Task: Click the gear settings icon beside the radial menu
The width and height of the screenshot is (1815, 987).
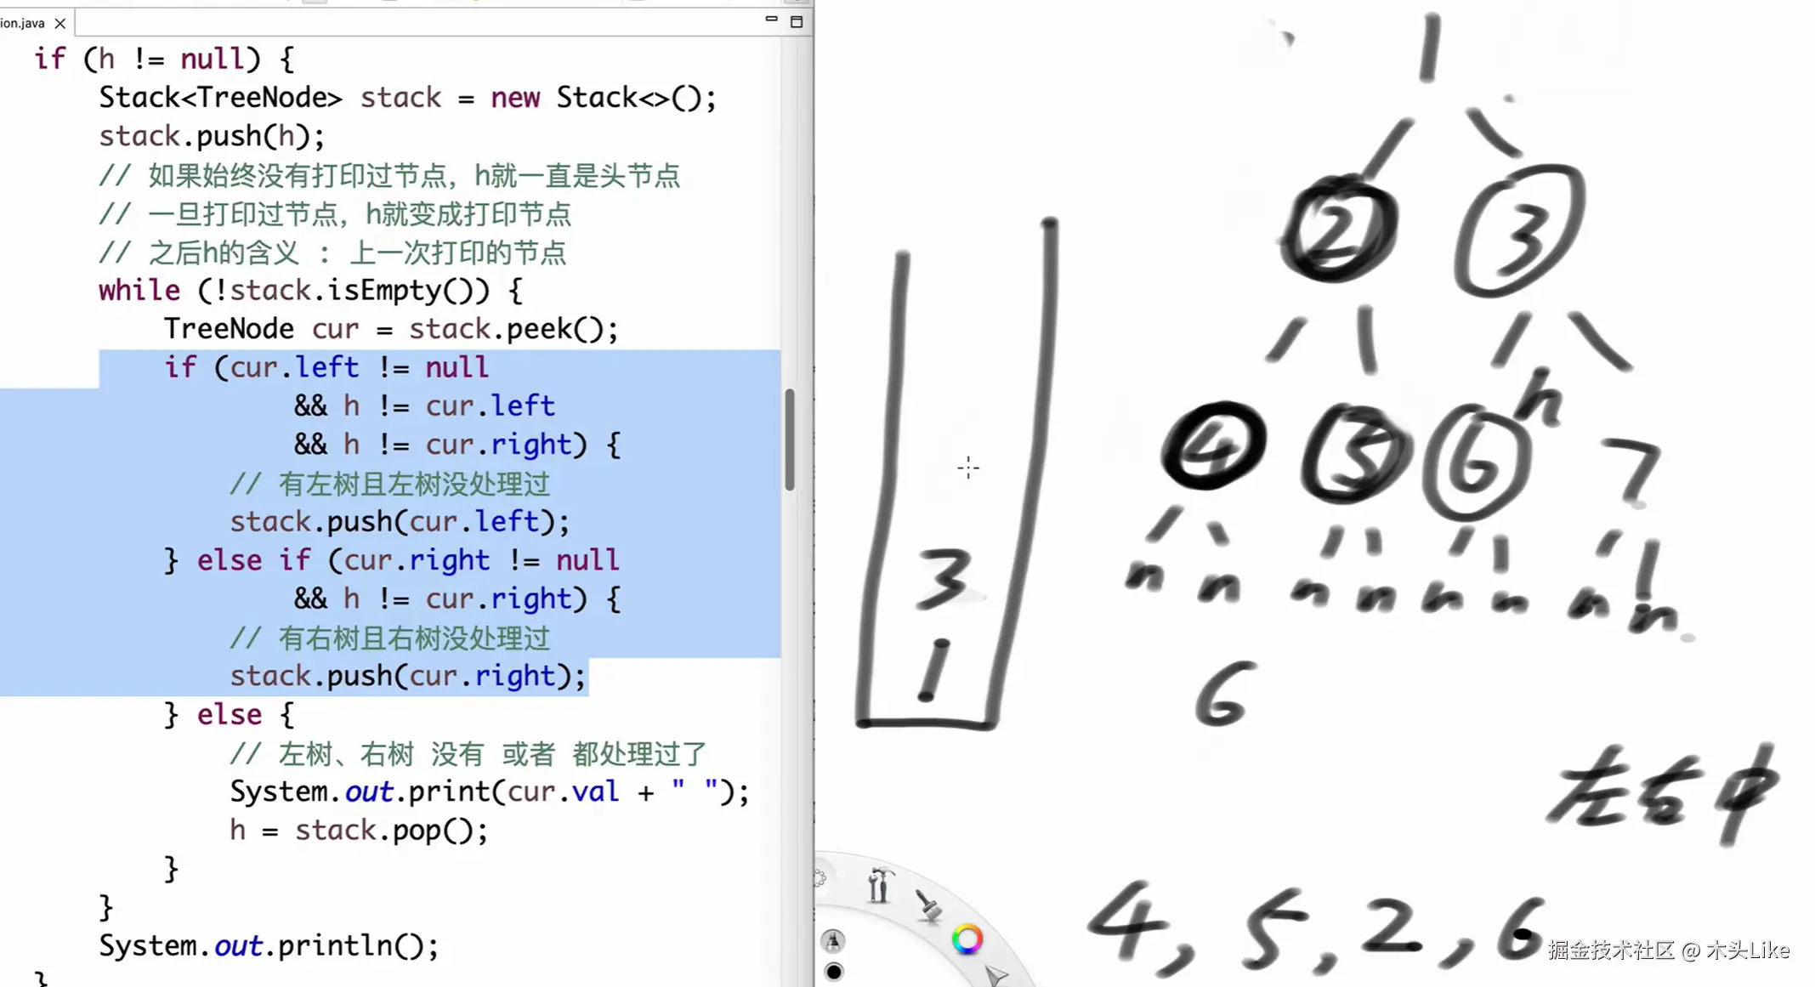Action: [x=819, y=879]
